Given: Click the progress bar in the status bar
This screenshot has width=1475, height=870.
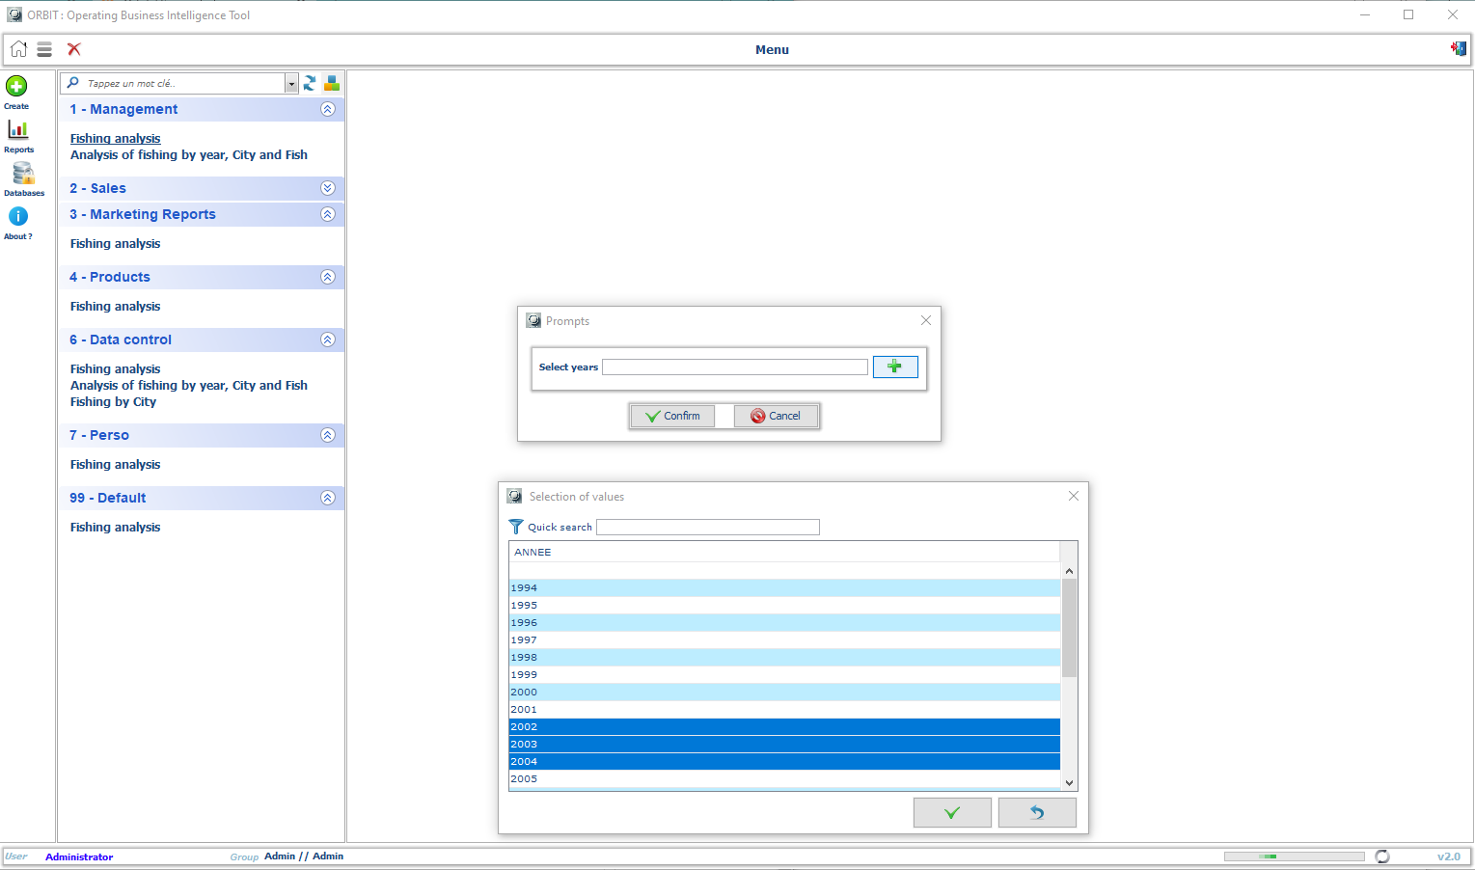Looking at the screenshot, I should coord(1294,856).
